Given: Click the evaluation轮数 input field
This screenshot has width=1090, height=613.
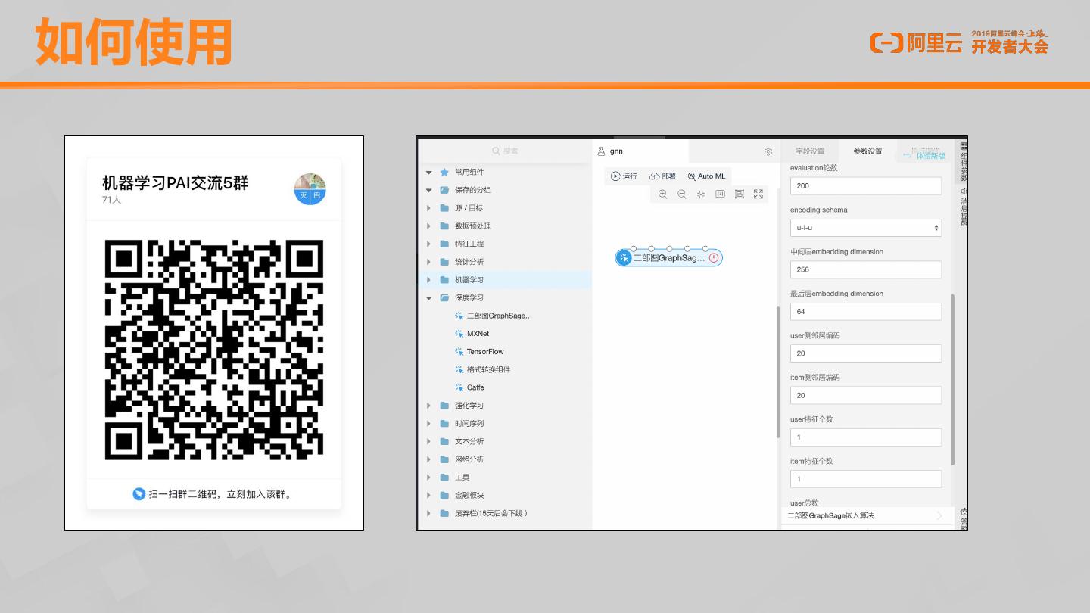Looking at the screenshot, I should click(x=866, y=186).
